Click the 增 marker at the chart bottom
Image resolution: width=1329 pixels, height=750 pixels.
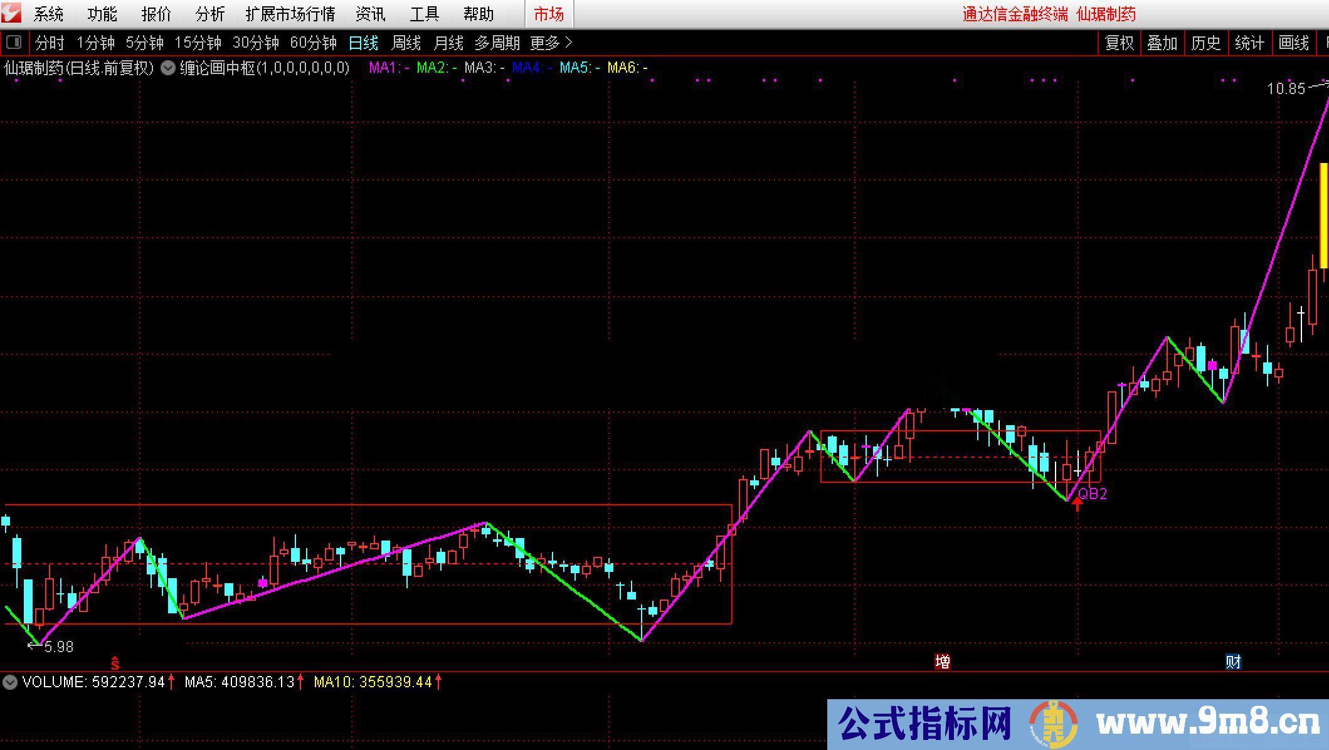coord(943,662)
